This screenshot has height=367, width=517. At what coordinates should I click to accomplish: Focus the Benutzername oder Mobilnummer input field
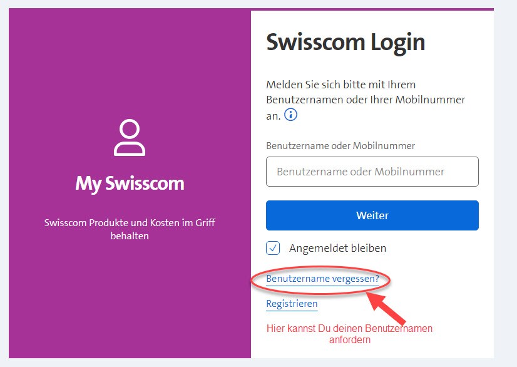tap(372, 172)
